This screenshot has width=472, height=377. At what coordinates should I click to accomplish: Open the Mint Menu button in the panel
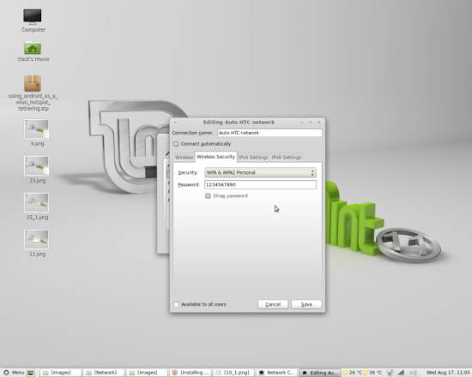tap(14, 373)
